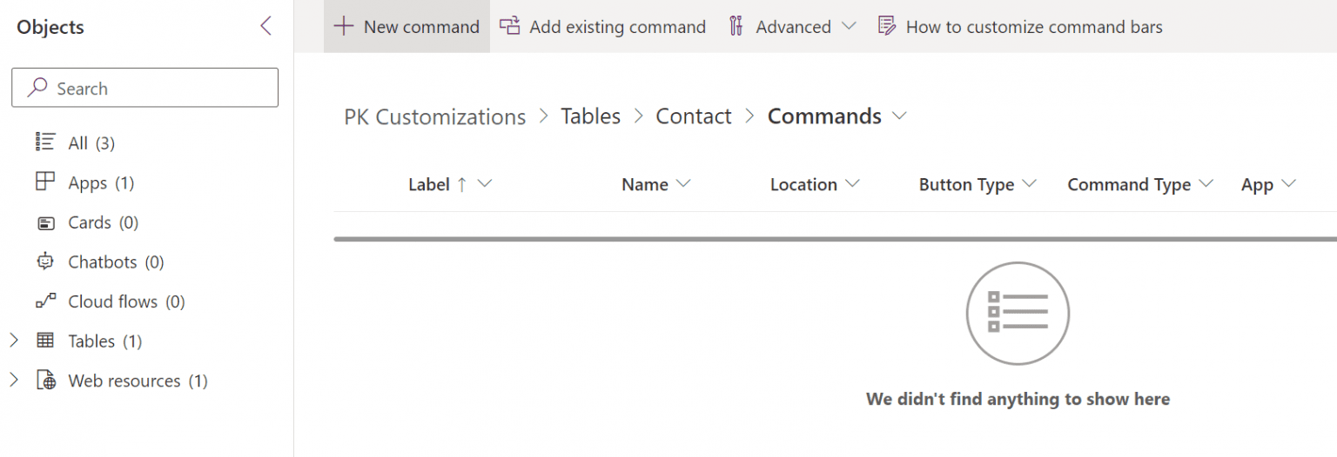Open the Button Type column menu
1337x457 pixels.
[1030, 185]
